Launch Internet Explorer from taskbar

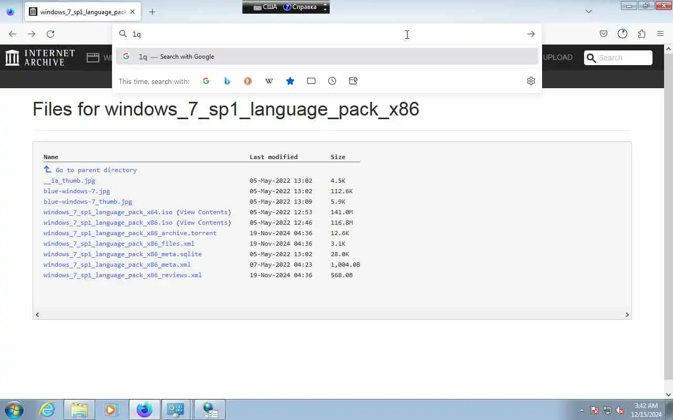[47, 409]
